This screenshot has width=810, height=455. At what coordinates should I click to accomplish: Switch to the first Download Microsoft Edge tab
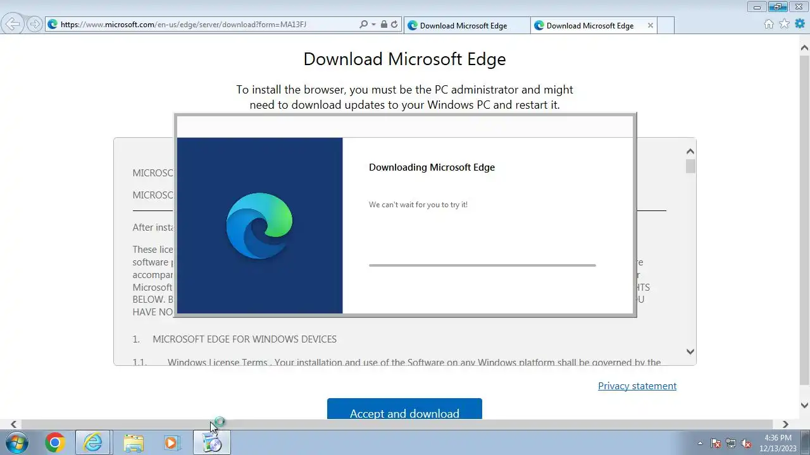point(466,25)
